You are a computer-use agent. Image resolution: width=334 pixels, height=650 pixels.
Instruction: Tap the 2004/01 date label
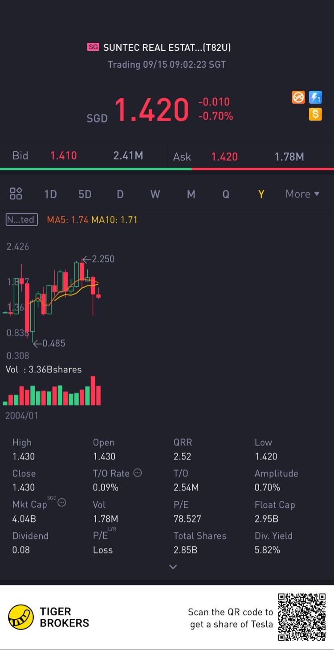(21, 416)
